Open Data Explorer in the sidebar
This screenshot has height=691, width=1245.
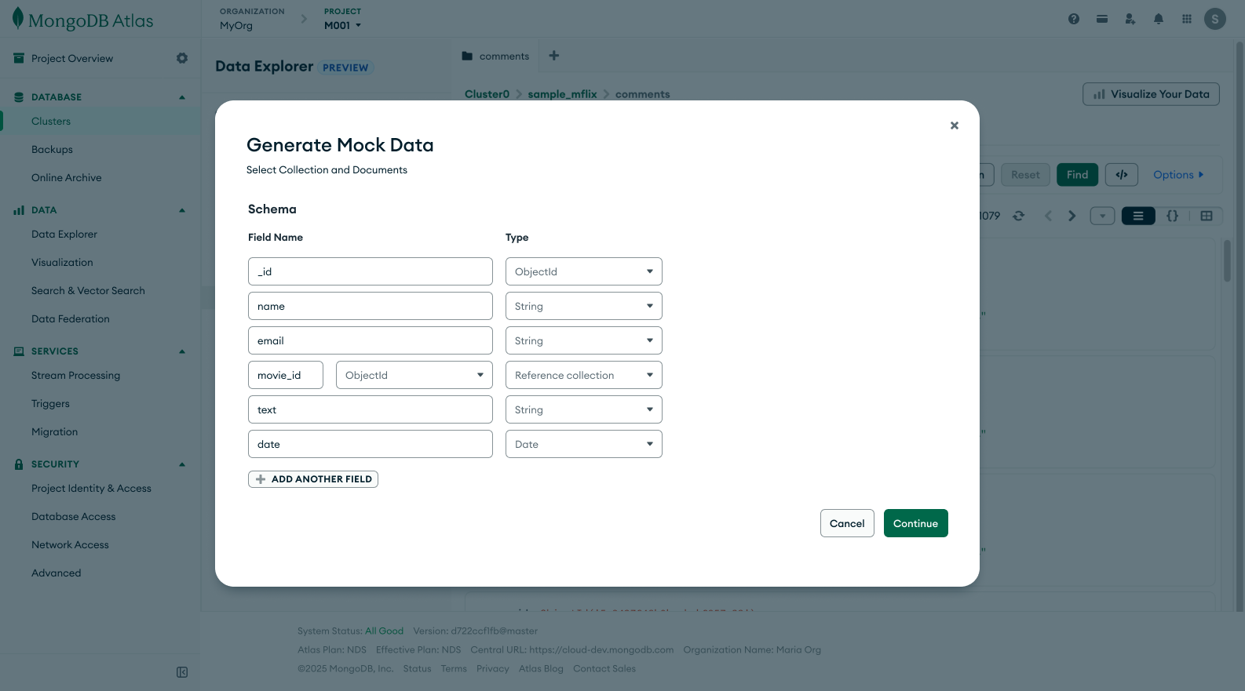(64, 235)
